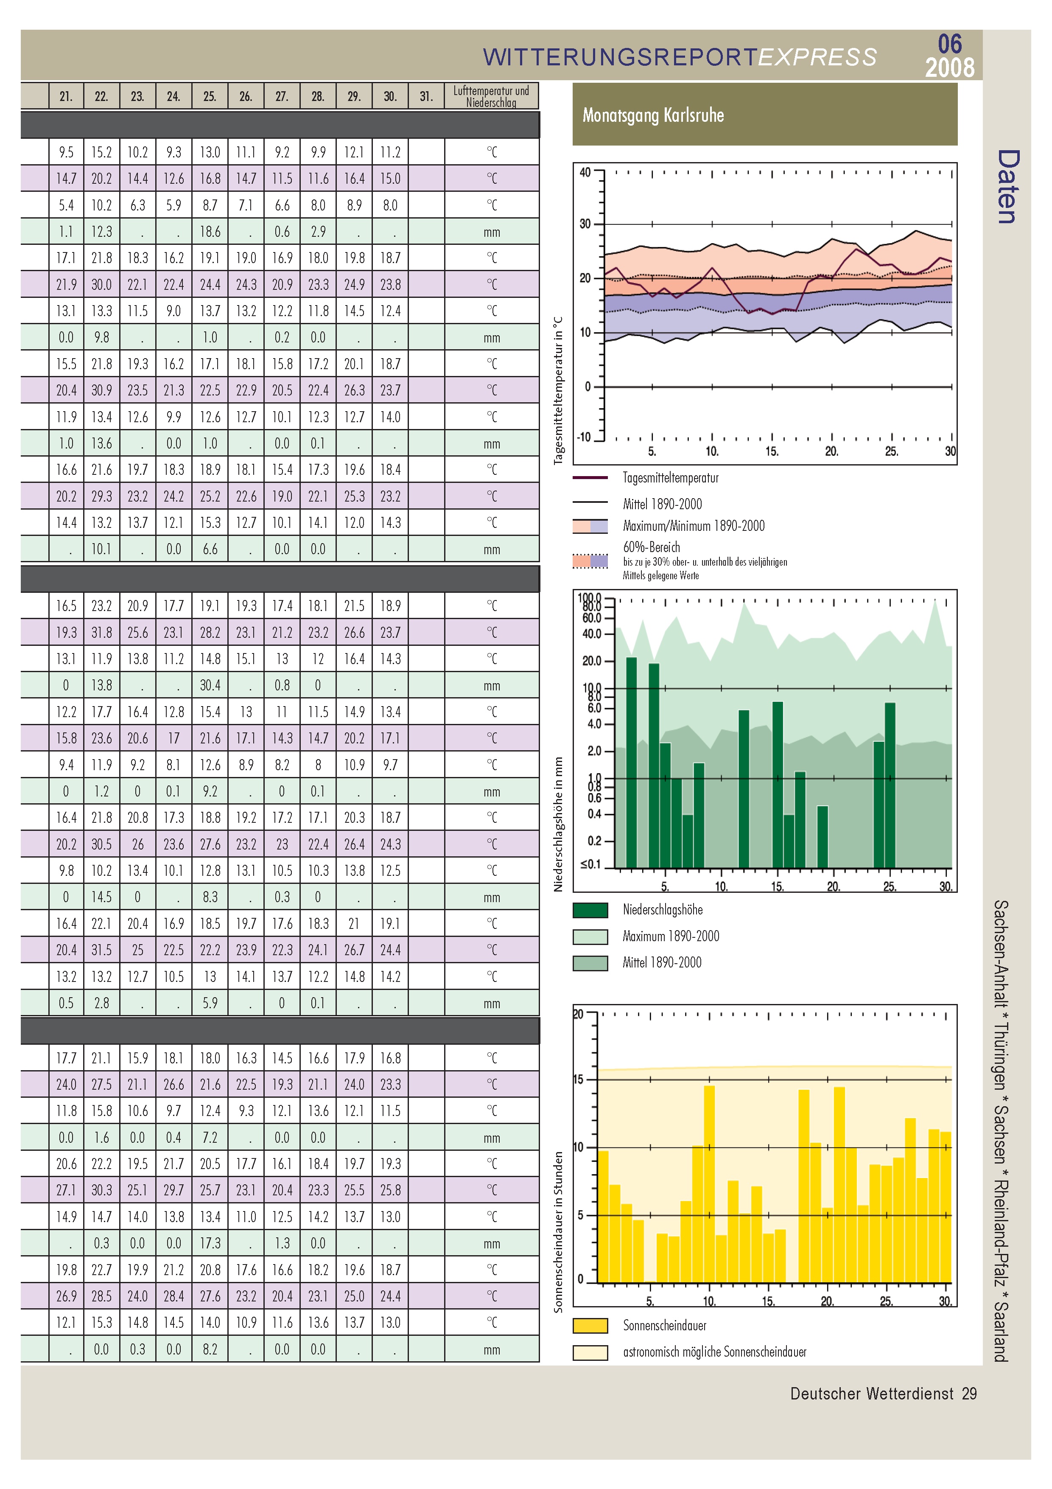Click the ≤0.1 label on the precipitation axis
The width and height of the screenshot is (1052, 1489).
tap(590, 864)
